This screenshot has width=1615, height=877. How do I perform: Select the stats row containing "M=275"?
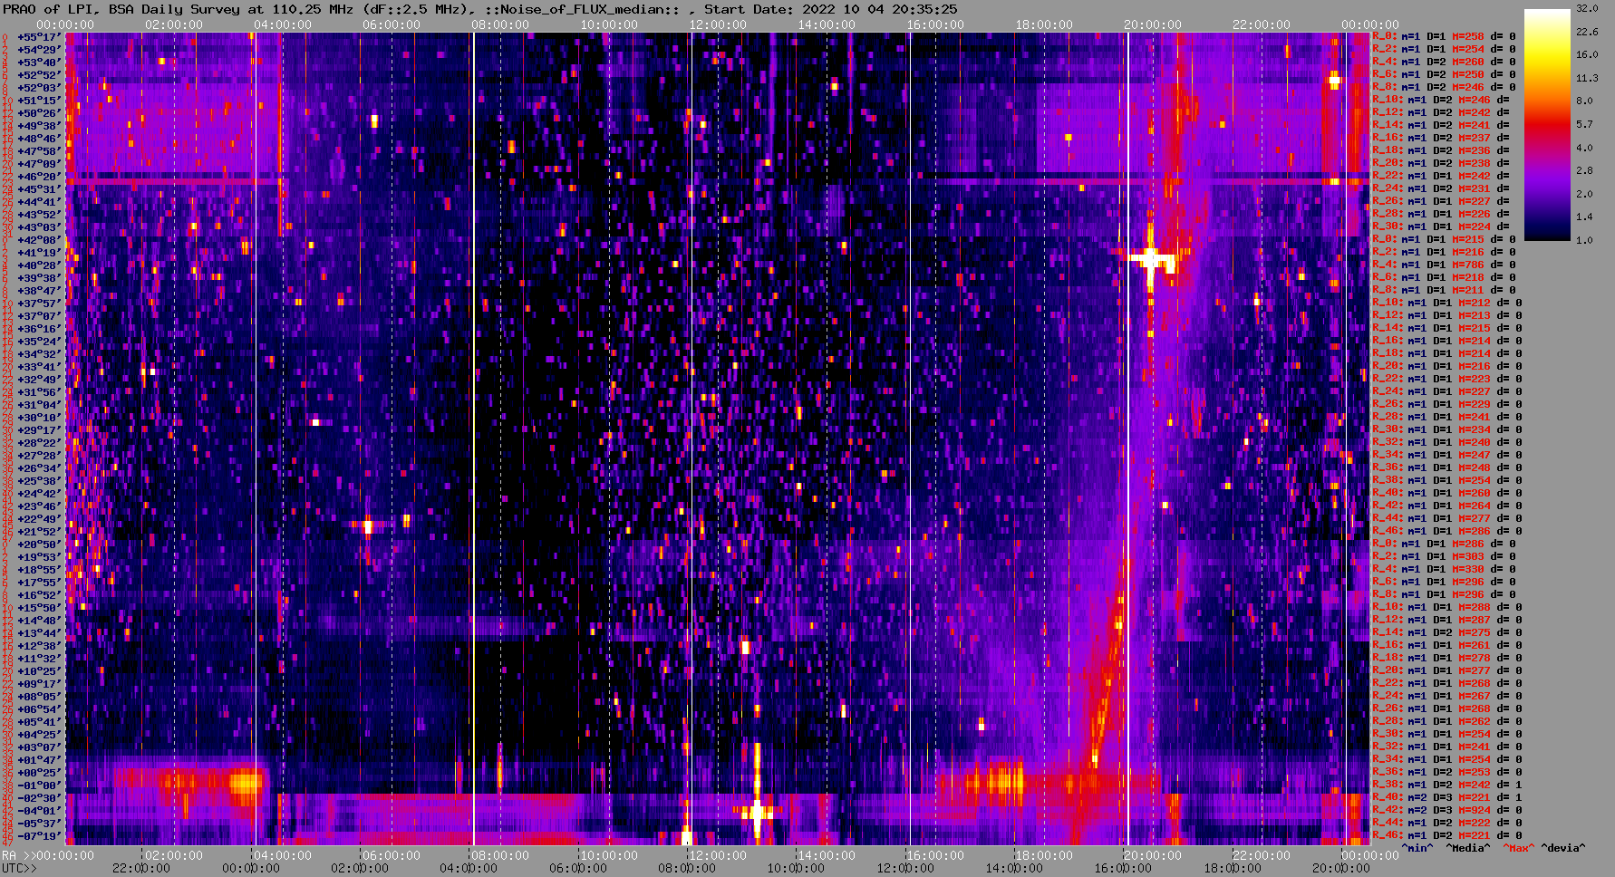1446,633
